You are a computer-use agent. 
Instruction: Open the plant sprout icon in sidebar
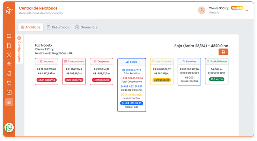coord(9,64)
